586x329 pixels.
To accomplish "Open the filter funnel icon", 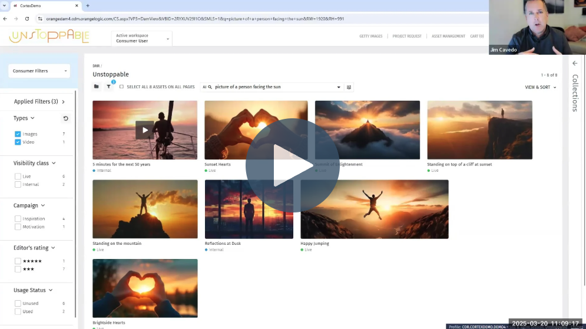I will pyautogui.click(x=108, y=87).
